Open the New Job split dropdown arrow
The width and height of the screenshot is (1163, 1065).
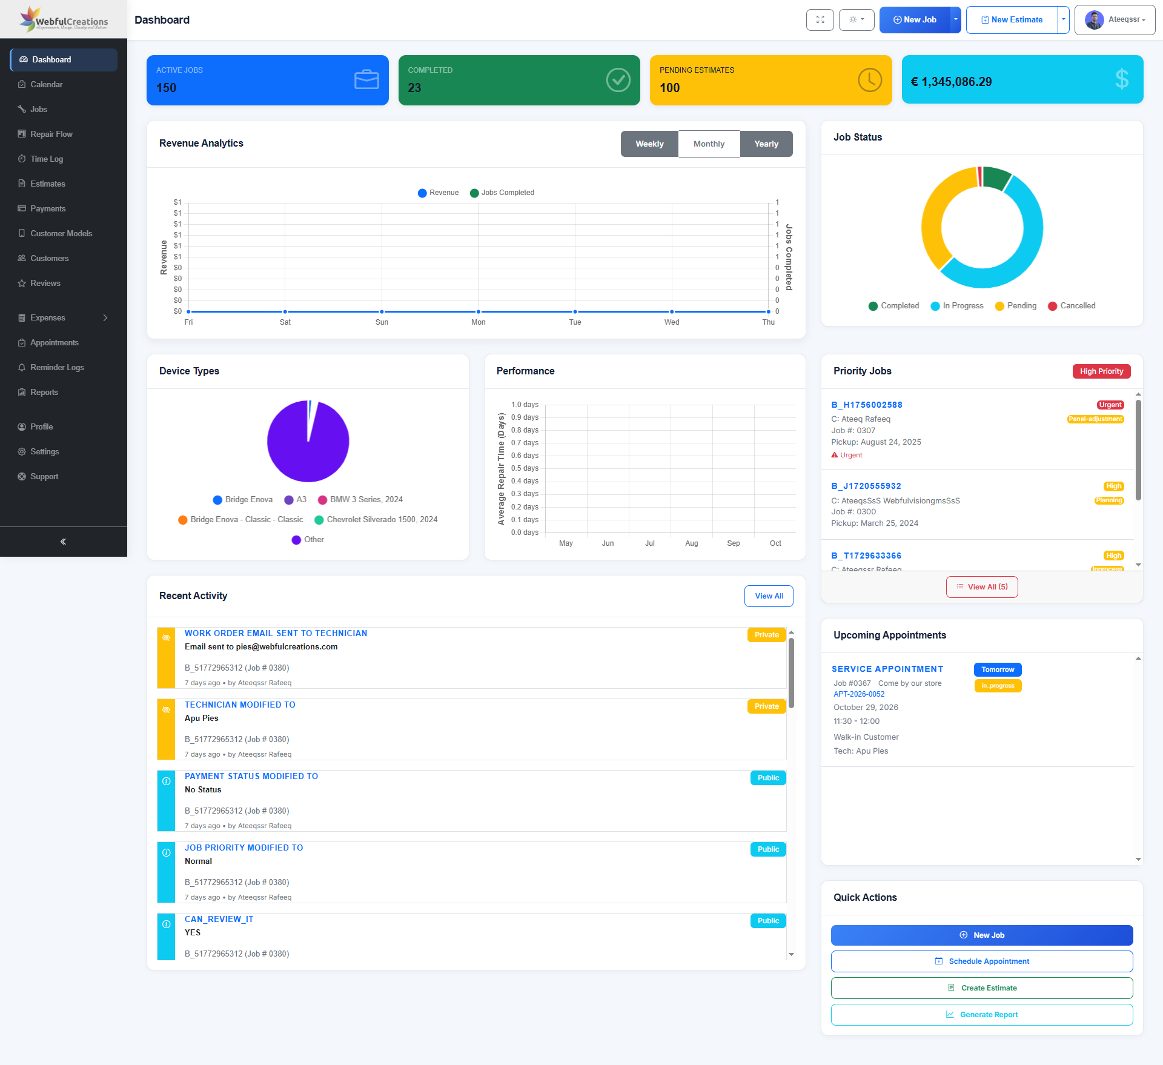coord(955,20)
